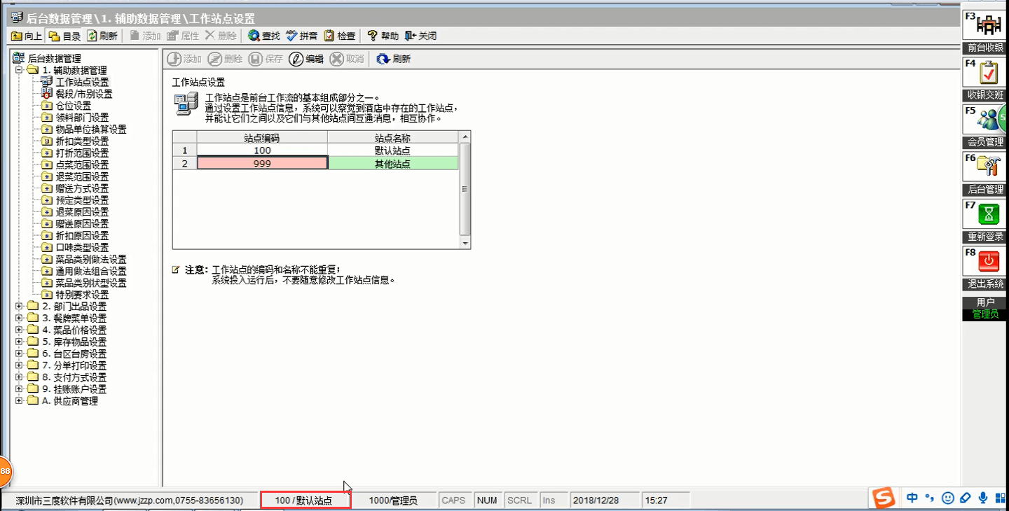Click the 取消 cancel button
The height and width of the screenshot is (511, 1009).
click(347, 59)
